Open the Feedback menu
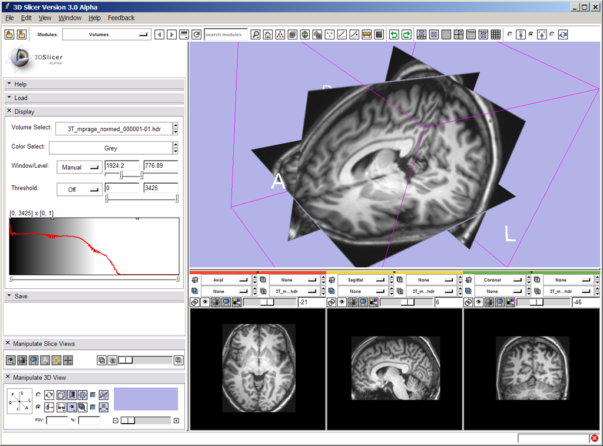This screenshot has width=603, height=446. [121, 18]
